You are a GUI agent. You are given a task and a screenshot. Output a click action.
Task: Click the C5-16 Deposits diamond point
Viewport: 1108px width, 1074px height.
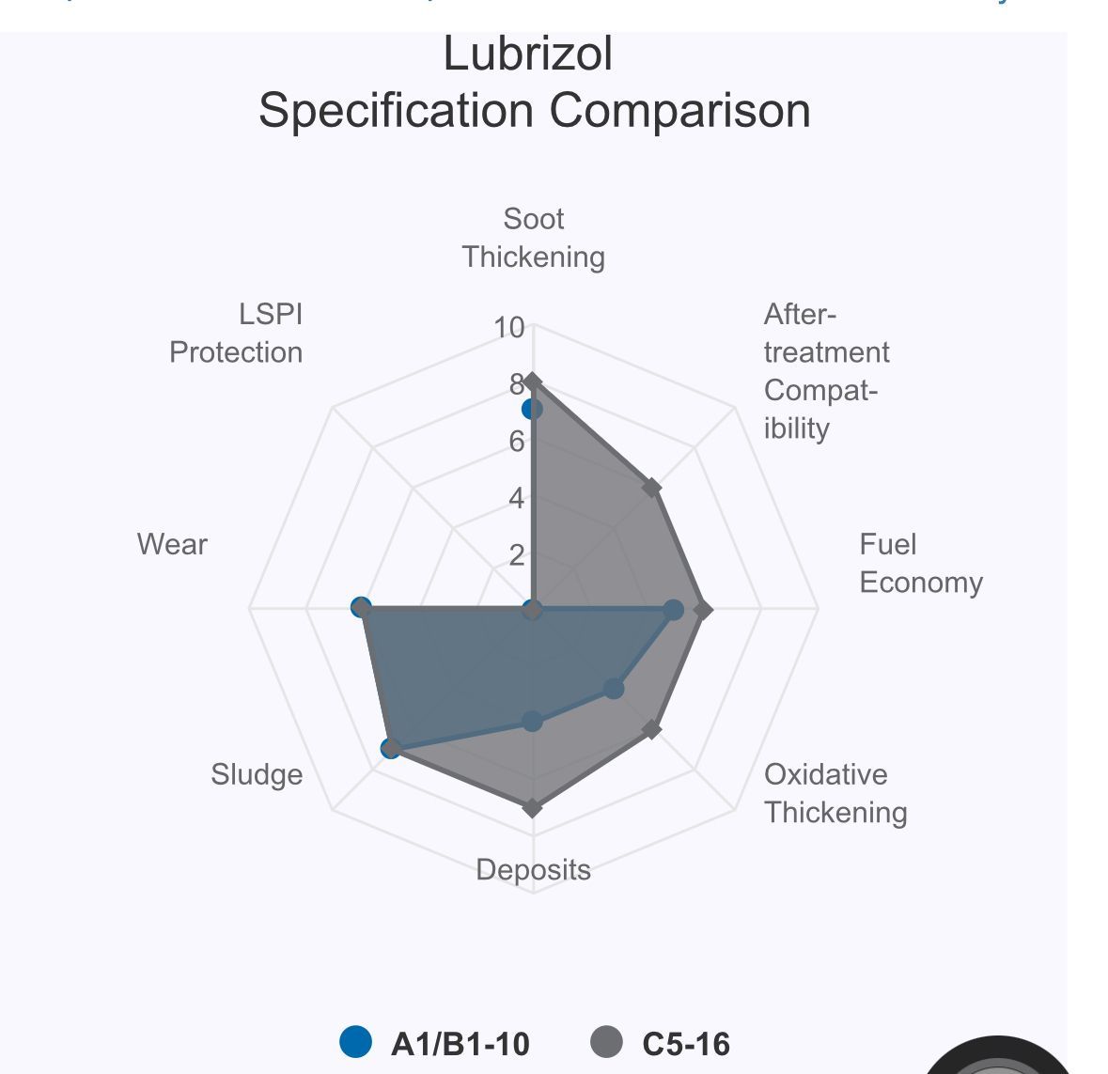pos(533,808)
